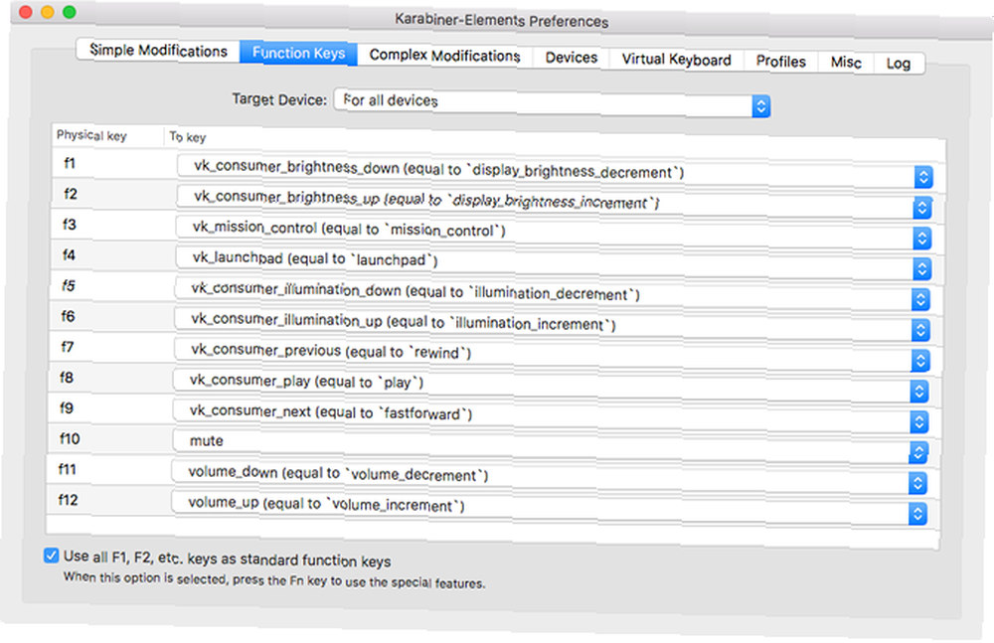
Task: Select the f10 physical key label
Action: [70, 438]
